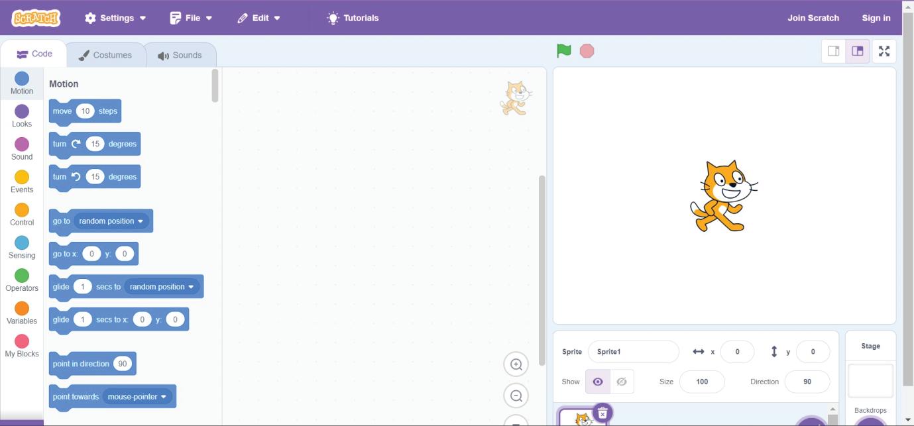Click the File dropdown arrow

(209, 19)
